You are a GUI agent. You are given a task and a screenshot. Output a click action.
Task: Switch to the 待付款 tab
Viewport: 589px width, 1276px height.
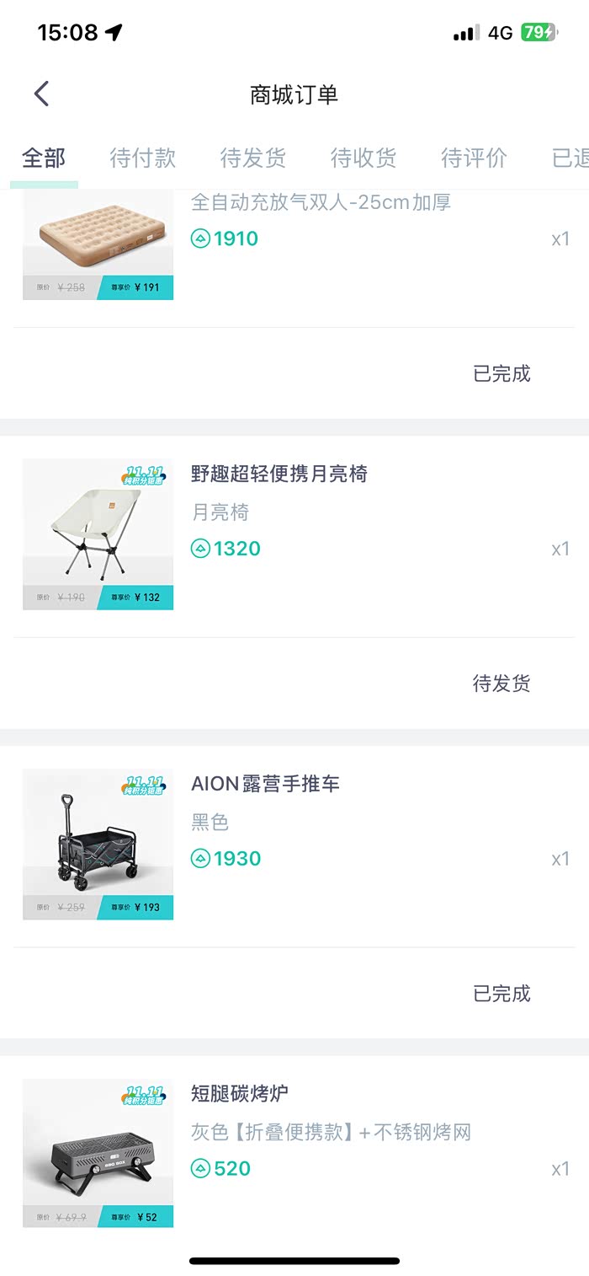click(x=143, y=158)
